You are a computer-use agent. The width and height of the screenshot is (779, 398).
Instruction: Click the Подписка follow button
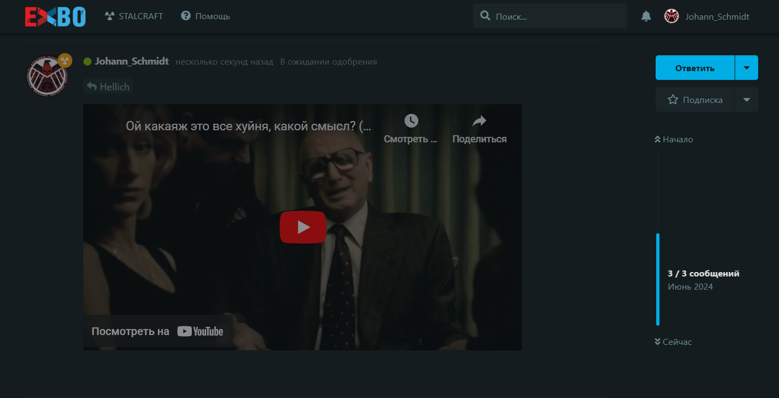pyautogui.click(x=695, y=100)
